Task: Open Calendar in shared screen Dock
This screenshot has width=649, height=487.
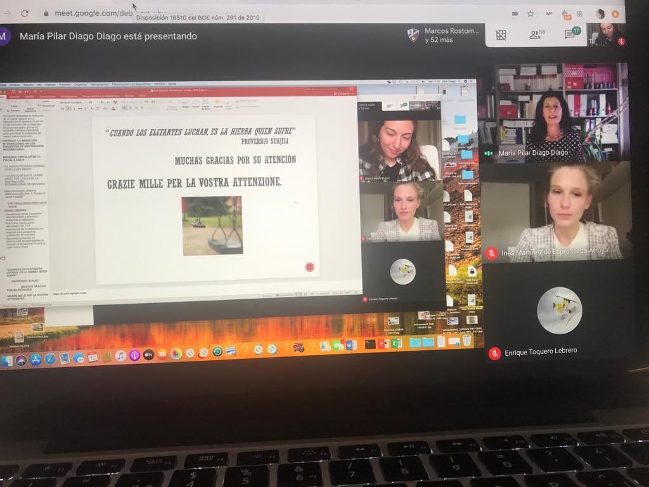Action: (92, 358)
